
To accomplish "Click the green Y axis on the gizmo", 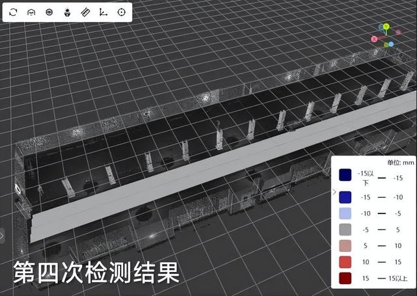I will pyautogui.click(x=386, y=26).
